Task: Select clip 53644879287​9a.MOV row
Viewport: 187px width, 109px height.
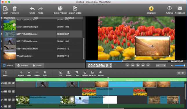Action: click(41, 48)
